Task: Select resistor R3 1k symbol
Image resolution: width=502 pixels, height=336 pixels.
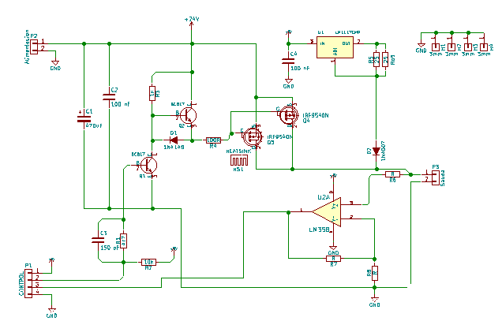Action: [152, 93]
